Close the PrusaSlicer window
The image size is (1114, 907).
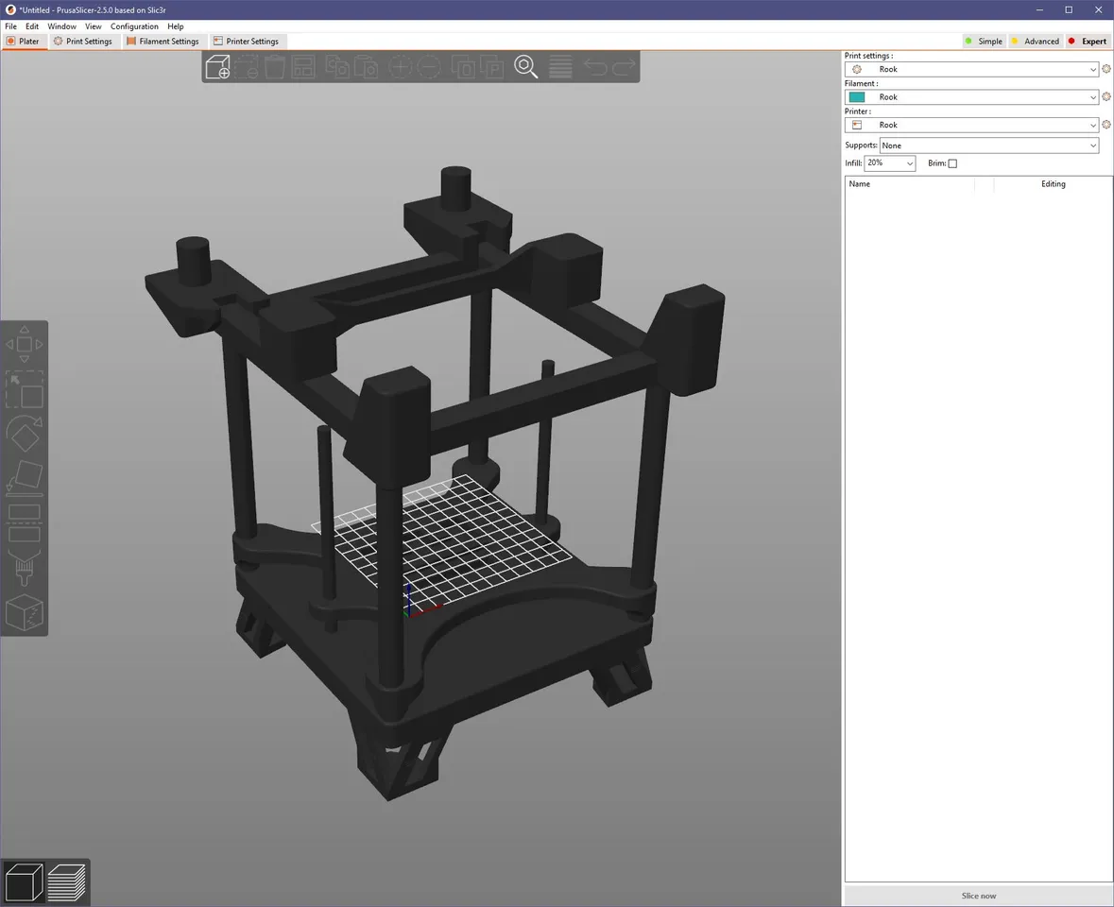pyautogui.click(x=1098, y=10)
